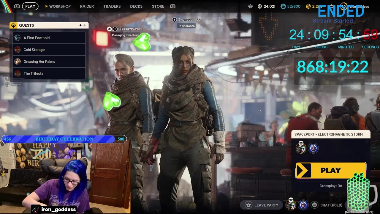Open the TRADERS tab

[x=112, y=6]
